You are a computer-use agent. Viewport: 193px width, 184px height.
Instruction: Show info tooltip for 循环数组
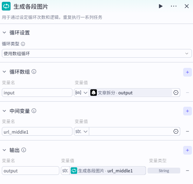[34, 71]
